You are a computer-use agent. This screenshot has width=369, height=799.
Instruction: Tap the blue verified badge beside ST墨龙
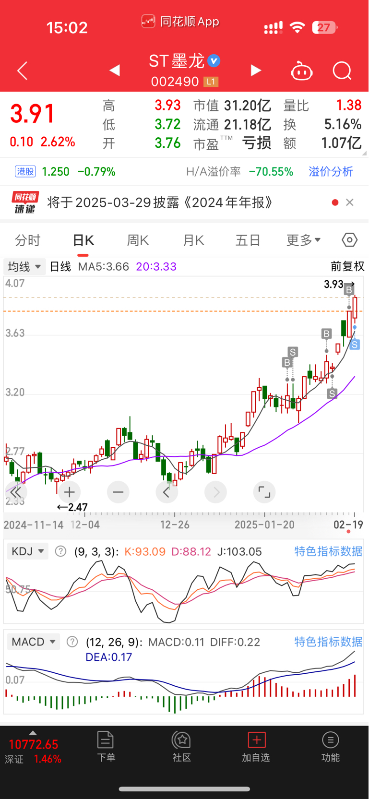point(214,61)
